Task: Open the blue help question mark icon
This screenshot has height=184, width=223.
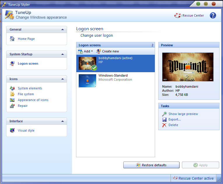Action: pos(213,15)
